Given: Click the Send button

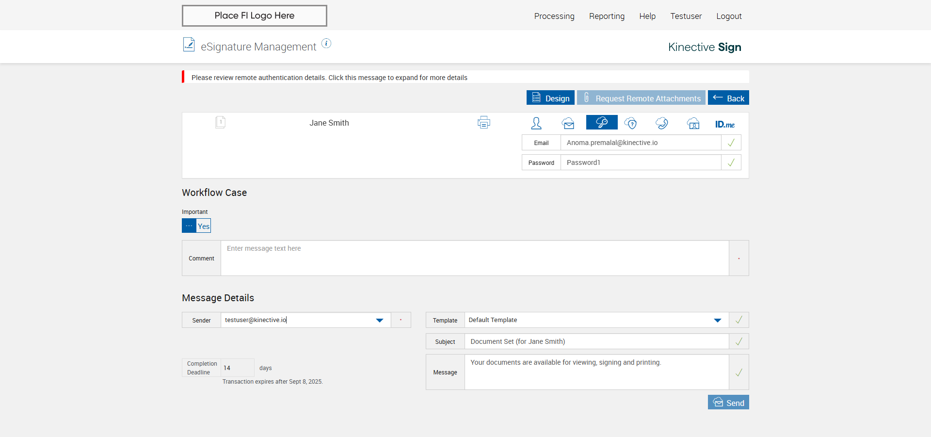Looking at the screenshot, I should [x=728, y=403].
